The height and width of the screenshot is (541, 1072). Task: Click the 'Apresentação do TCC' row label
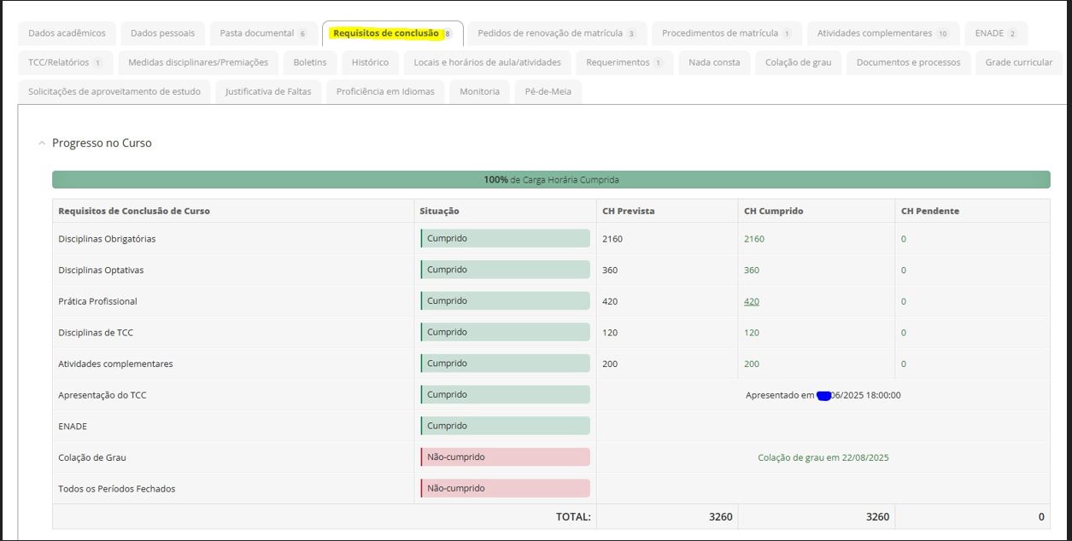[103, 395]
